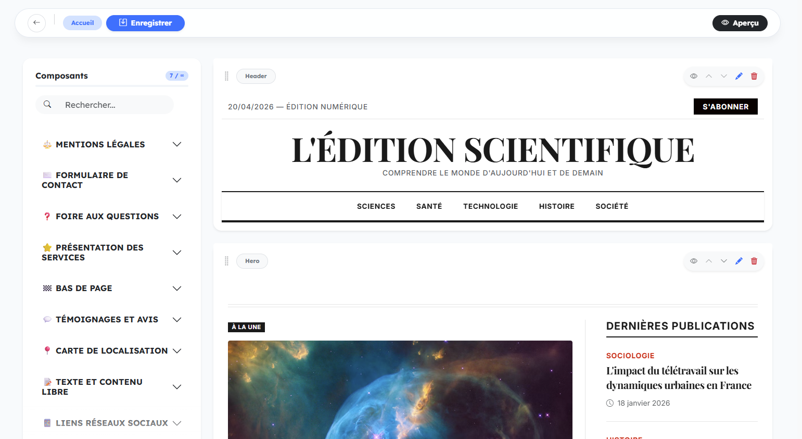Expand the Foire aux Questions section
Image resolution: width=802 pixels, height=439 pixels.
click(x=177, y=217)
